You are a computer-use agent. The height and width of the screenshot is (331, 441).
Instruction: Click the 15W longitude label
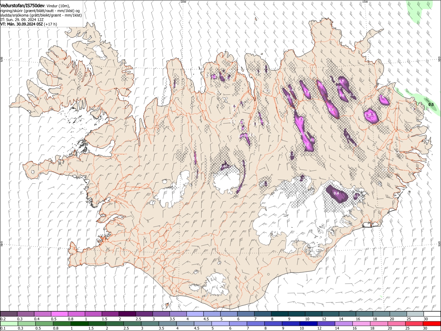pos(365,2)
